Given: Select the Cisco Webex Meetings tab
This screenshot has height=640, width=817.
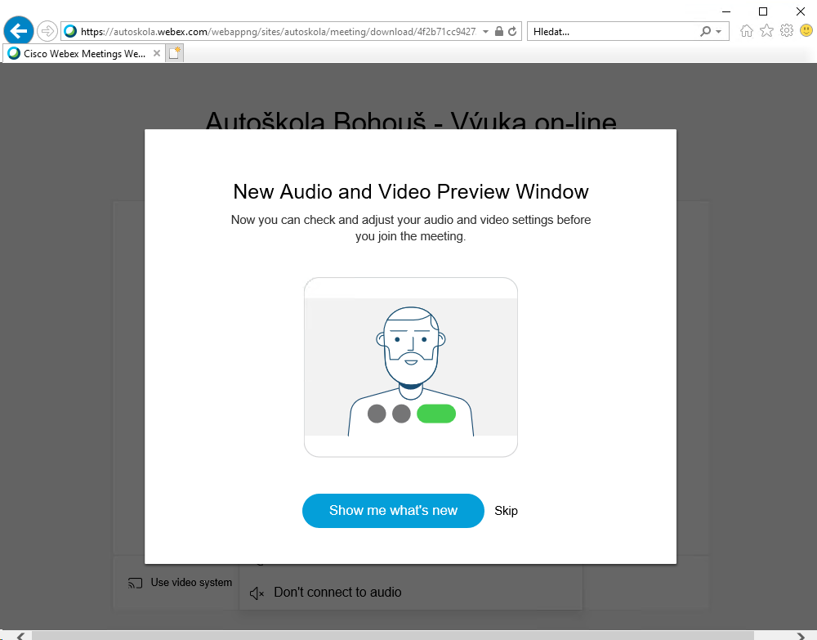Looking at the screenshot, I should (84, 53).
